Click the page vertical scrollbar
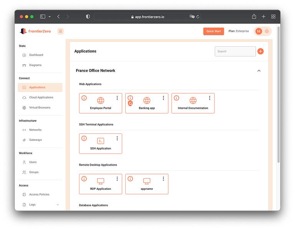Screen dimensions: 295x230 click(278, 95)
